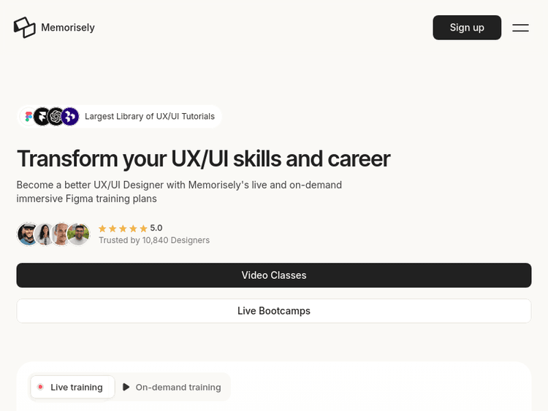Screen dimensions: 548x411
Task: Click the first designer avatar with cap
Action: point(28,234)
